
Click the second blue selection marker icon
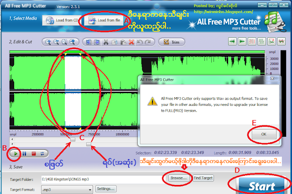click(97, 42)
